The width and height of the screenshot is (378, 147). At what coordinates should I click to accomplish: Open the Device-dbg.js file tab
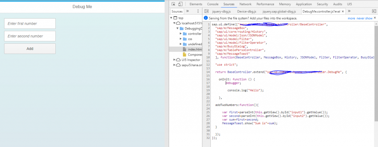pos(247,11)
